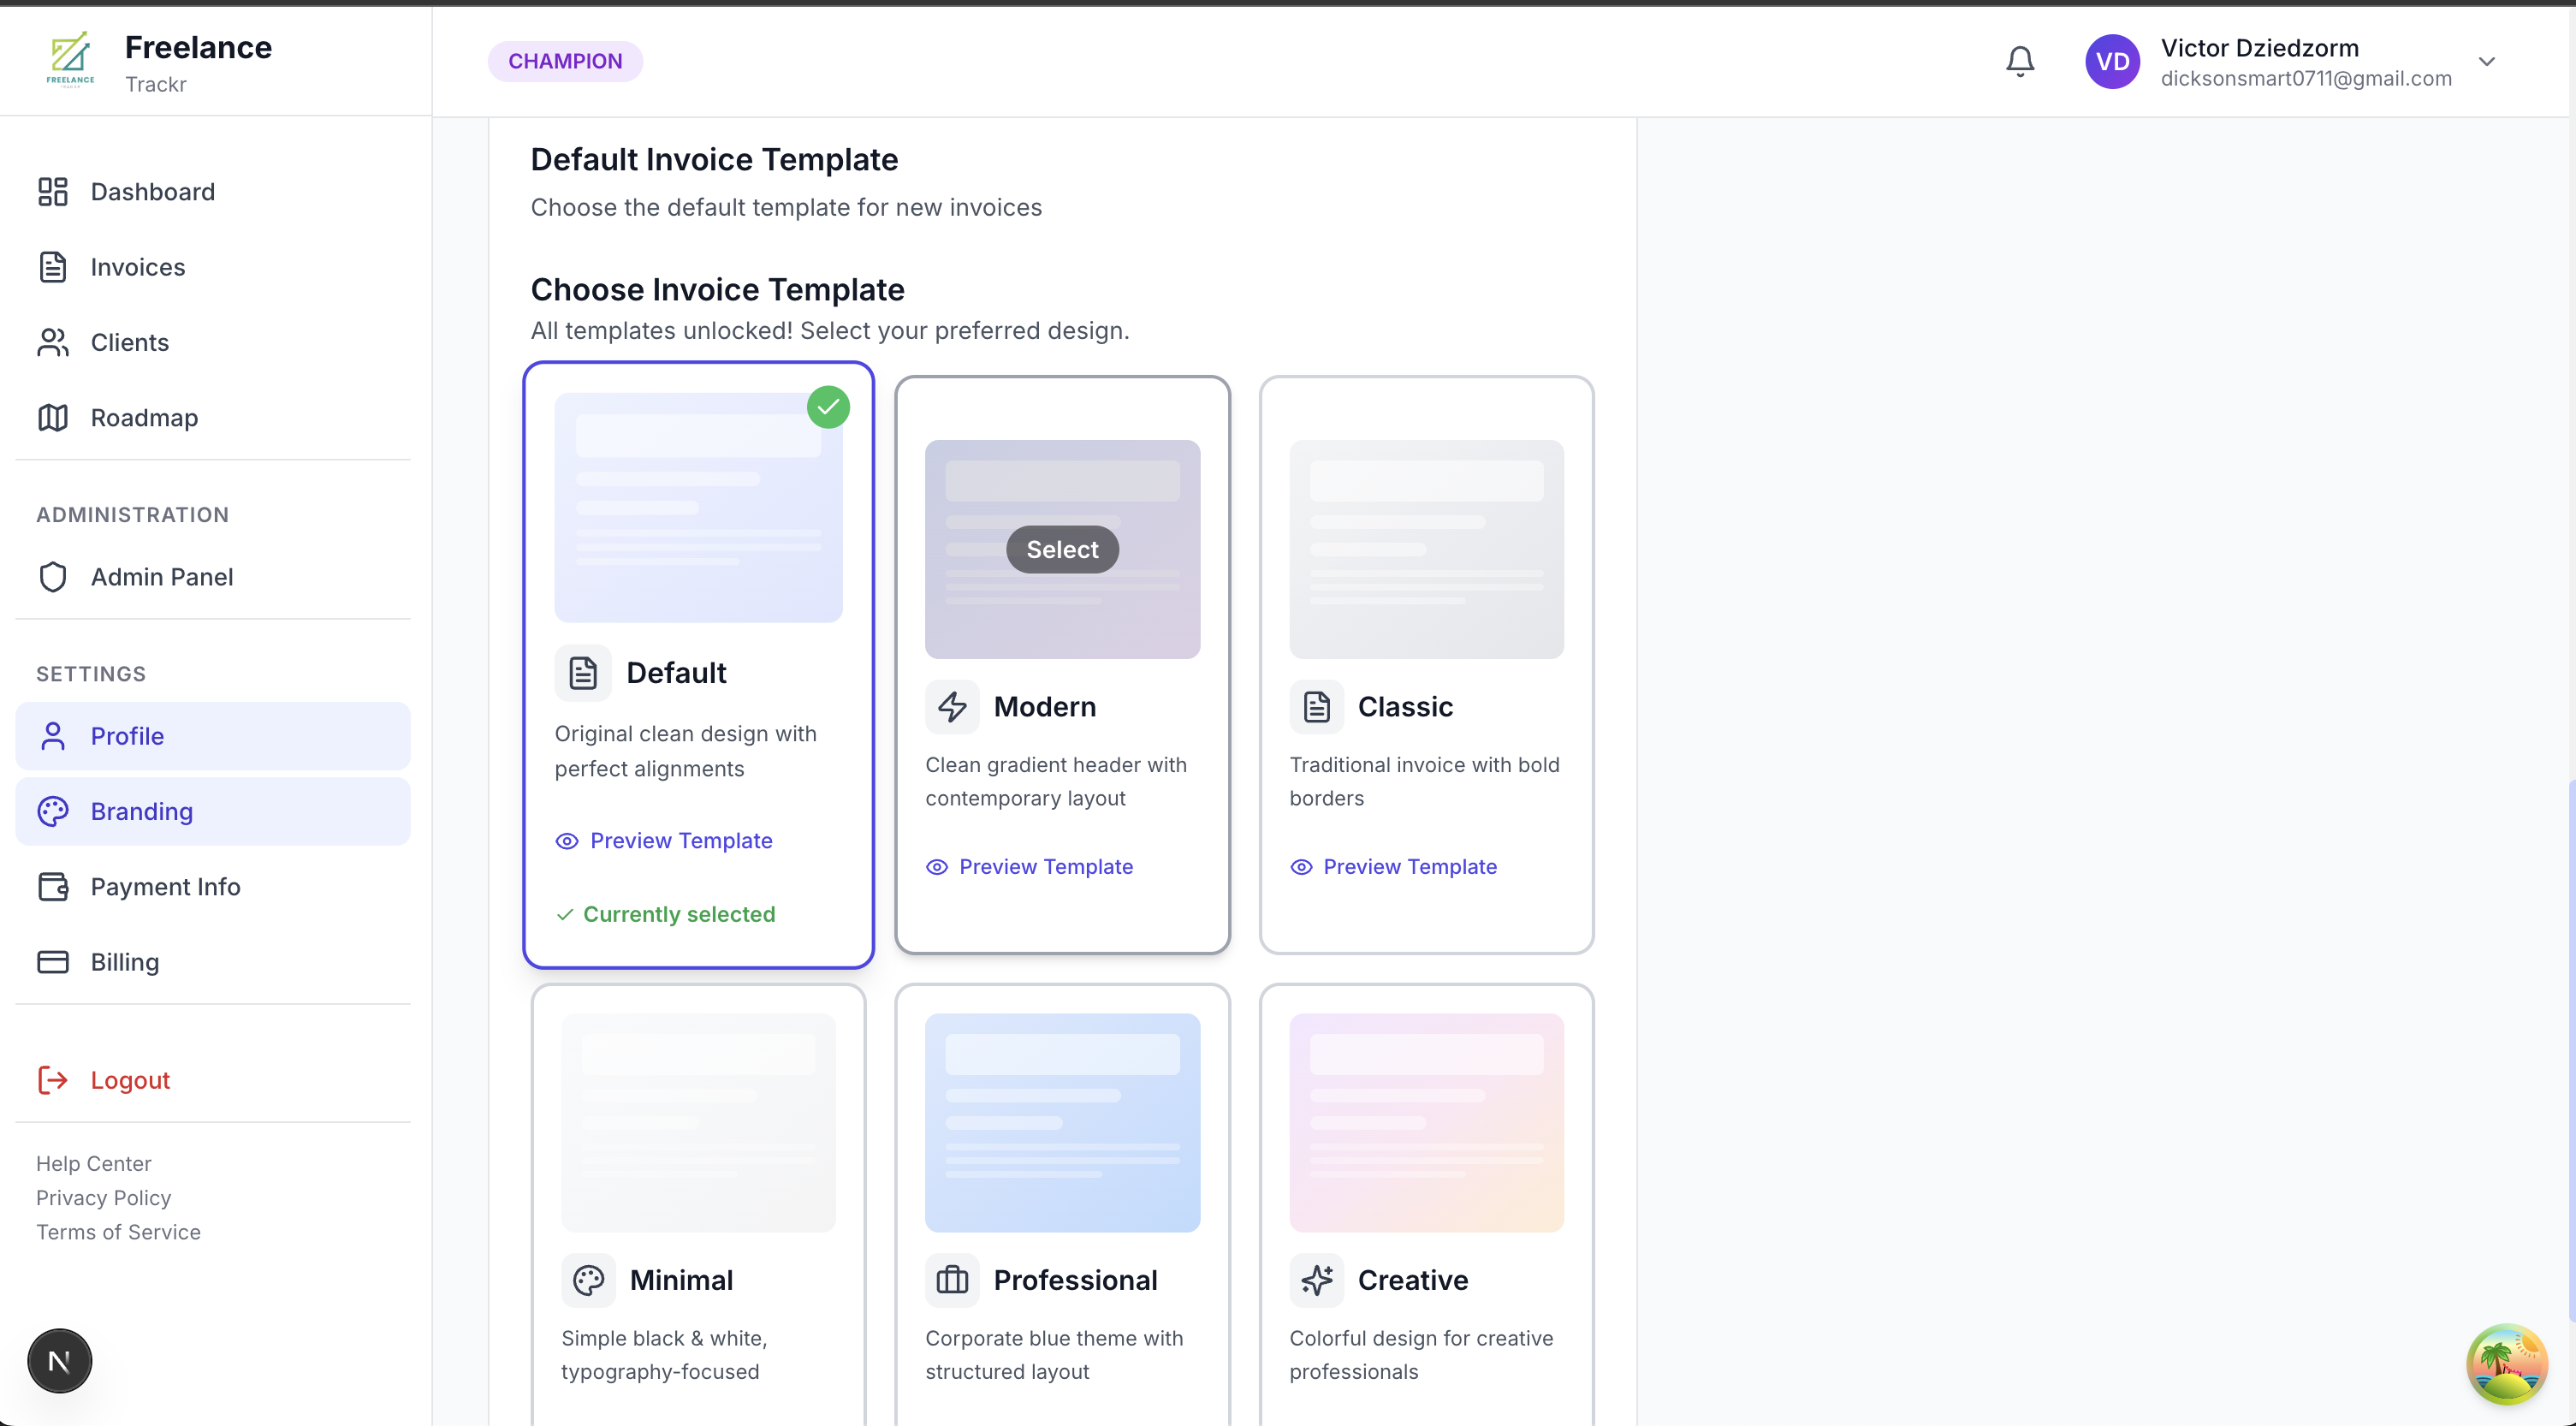The width and height of the screenshot is (2576, 1426).
Task: Choose the Classic invoice template
Action: [x=1427, y=663]
